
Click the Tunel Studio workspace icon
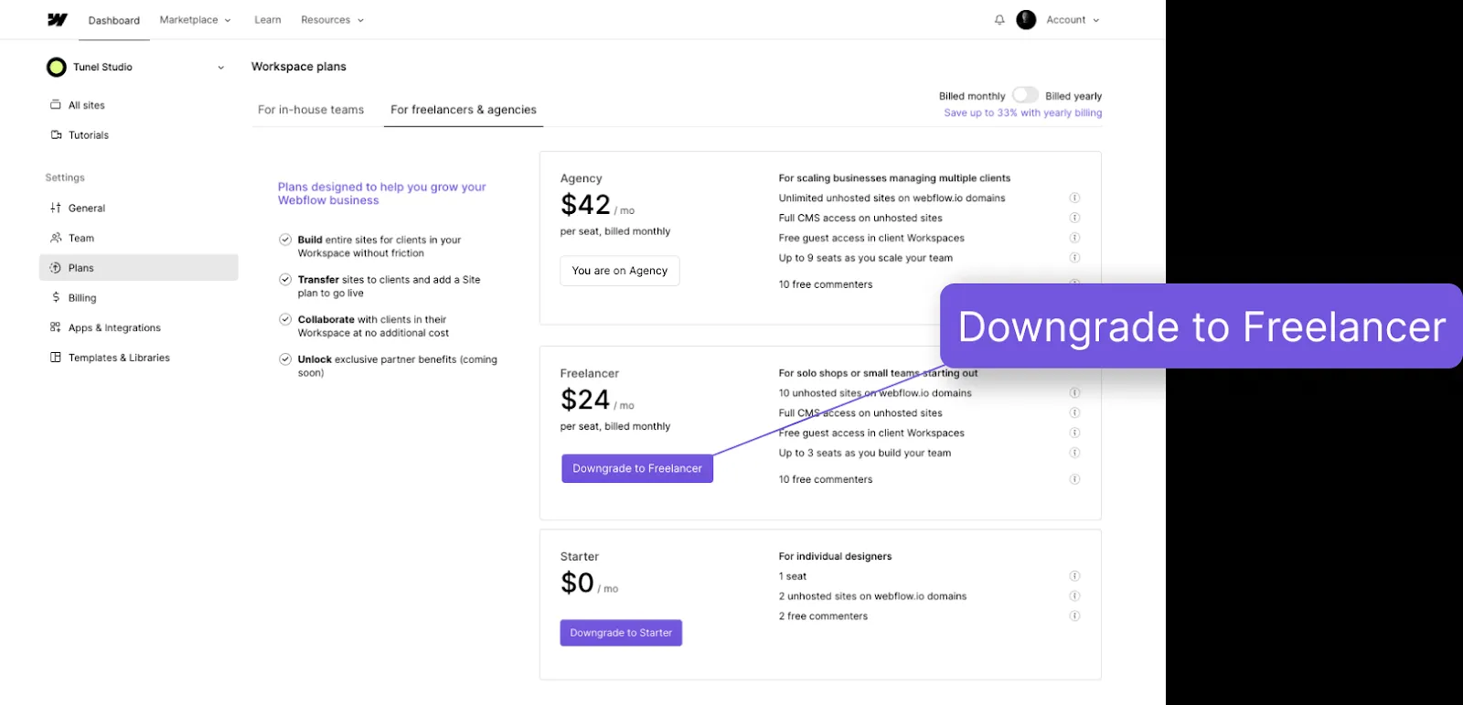click(57, 67)
